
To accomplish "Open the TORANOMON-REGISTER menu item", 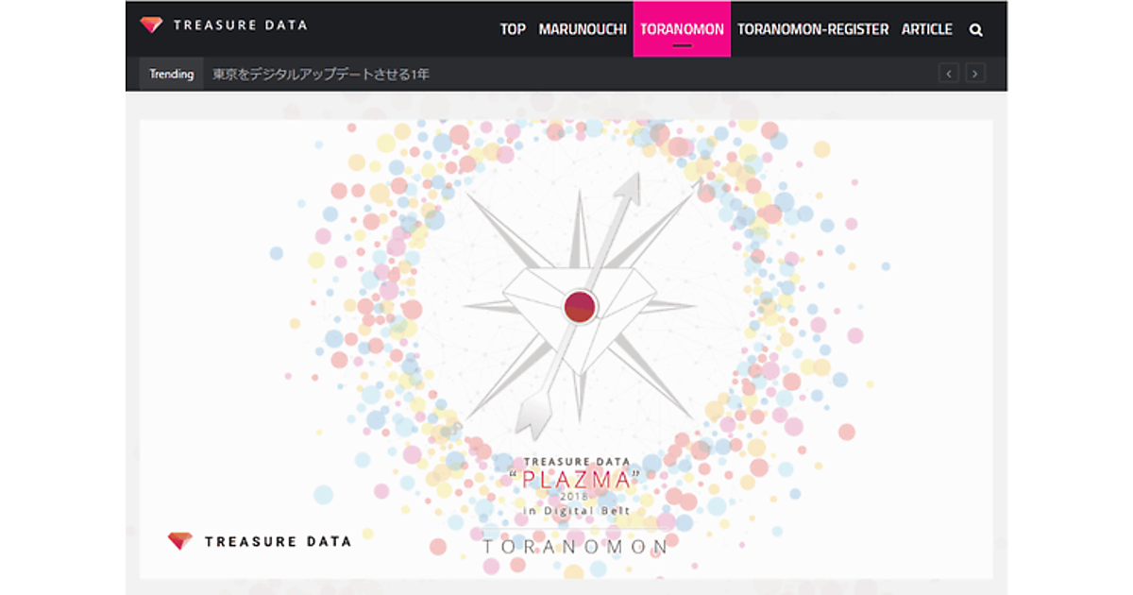I will pos(813,29).
